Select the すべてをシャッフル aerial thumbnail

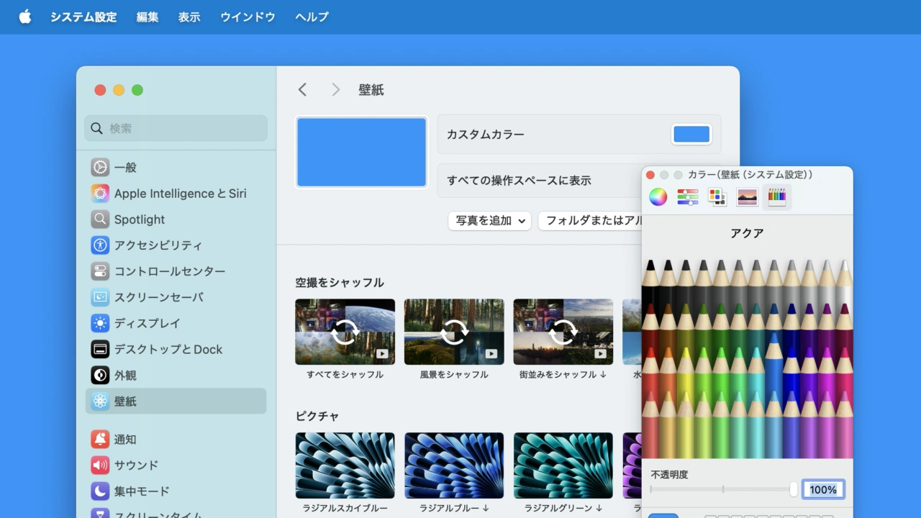[345, 332]
